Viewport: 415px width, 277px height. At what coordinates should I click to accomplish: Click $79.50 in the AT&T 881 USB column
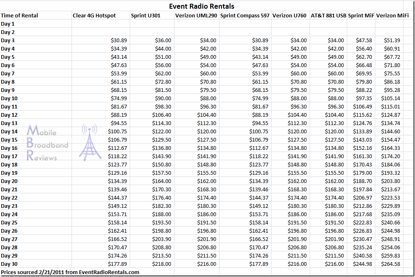pos(336,90)
